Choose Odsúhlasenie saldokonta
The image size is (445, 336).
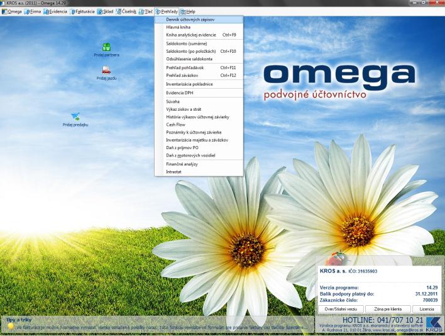point(199,59)
